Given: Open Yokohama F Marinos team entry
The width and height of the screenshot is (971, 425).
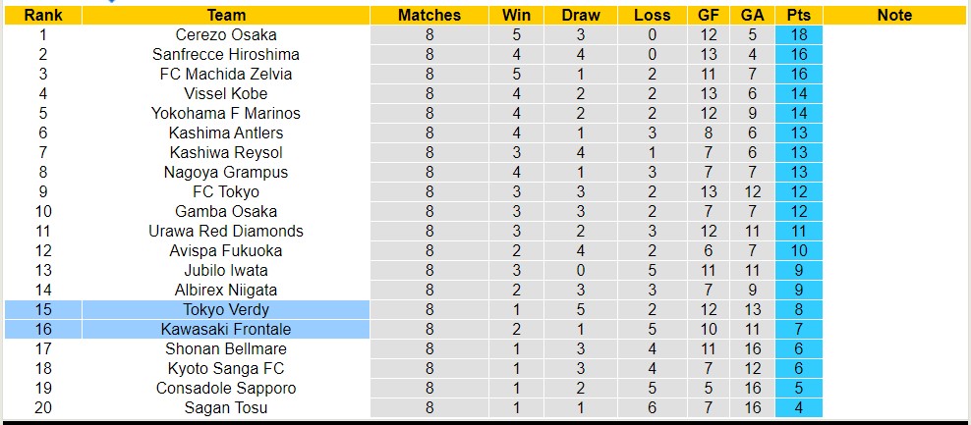Looking at the screenshot, I should coord(226,113).
